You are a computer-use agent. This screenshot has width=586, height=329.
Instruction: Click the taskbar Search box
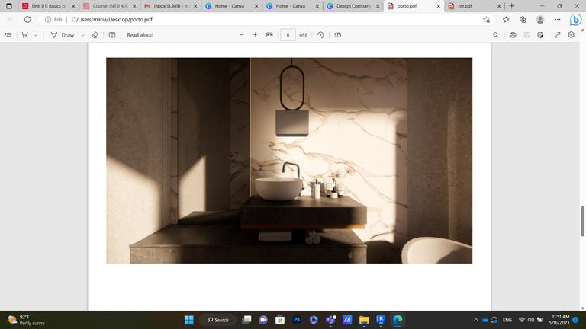point(218,320)
